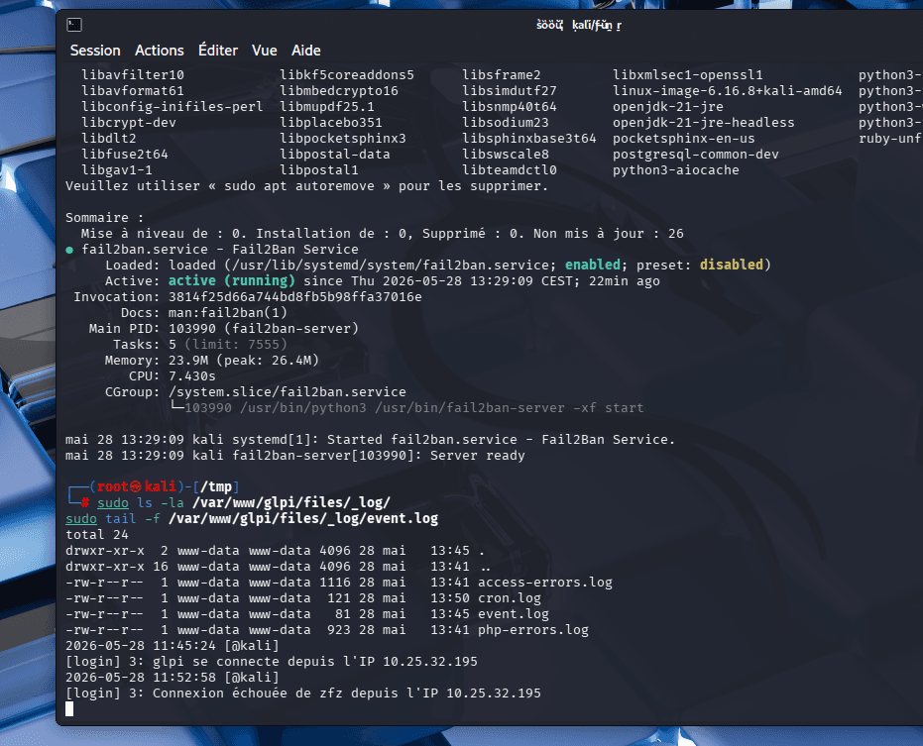This screenshot has width=923, height=746.
Task: Click the pocketsphinx-en-us package name
Action: tap(683, 139)
